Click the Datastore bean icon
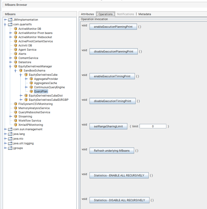The width and height of the screenshot is (207, 209). (x=15, y=62)
